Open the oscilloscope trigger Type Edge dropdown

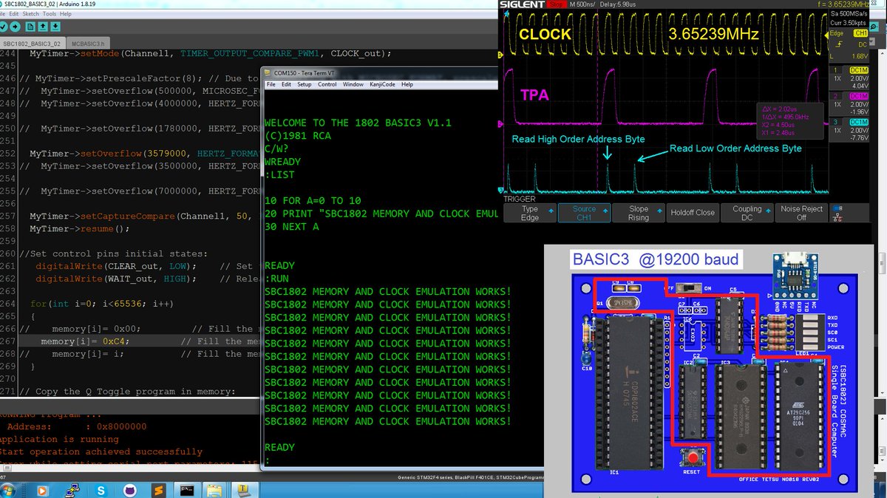pos(529,213)
